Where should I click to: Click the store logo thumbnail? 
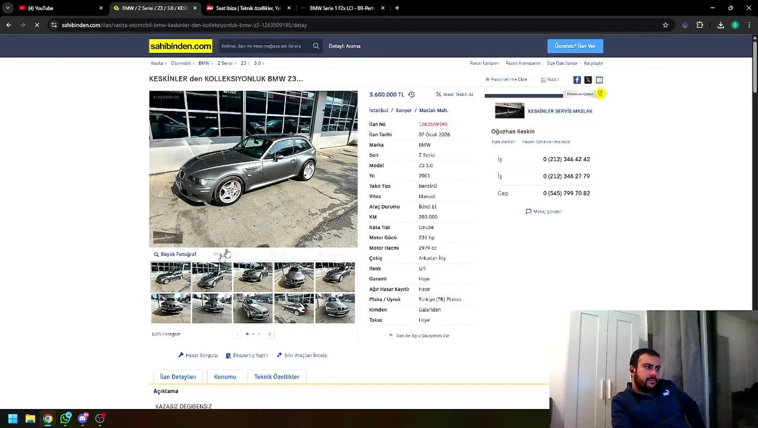pos(509,111)
